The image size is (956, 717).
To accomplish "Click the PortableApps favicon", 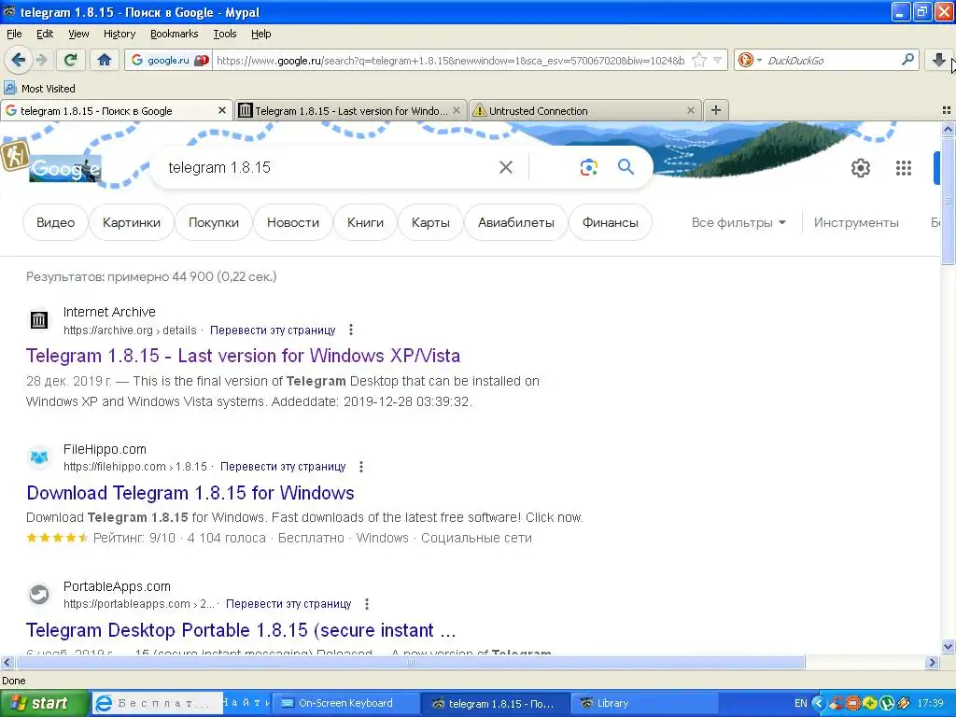I will (x=39, y=594).
